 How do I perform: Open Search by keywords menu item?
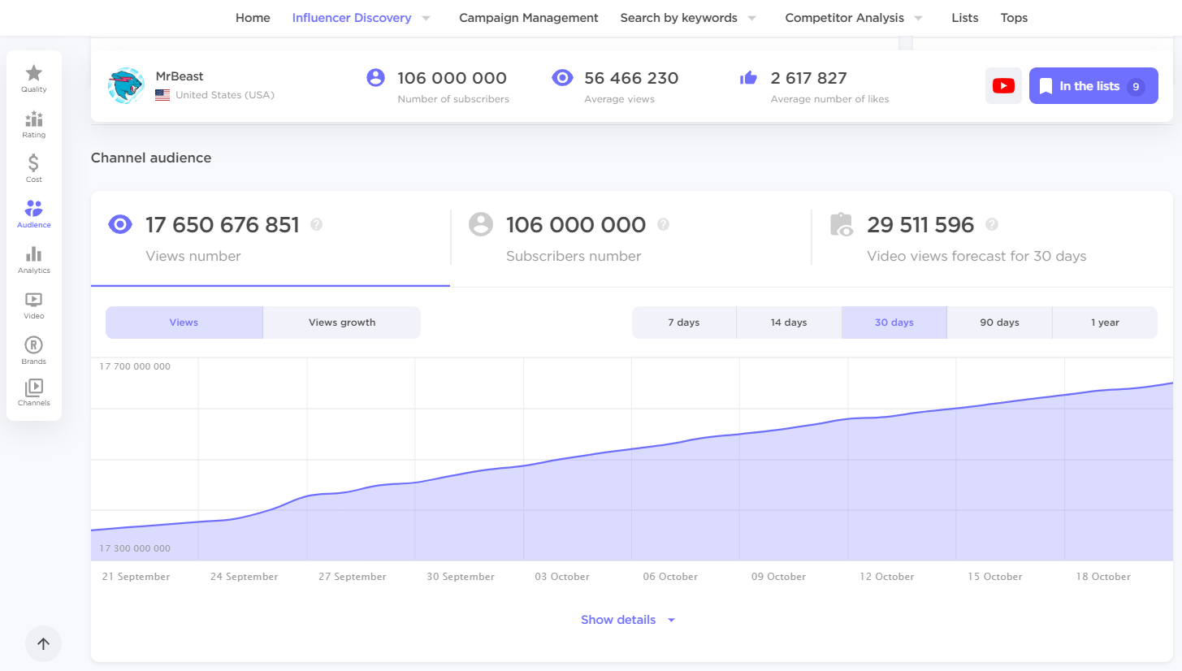678,18
